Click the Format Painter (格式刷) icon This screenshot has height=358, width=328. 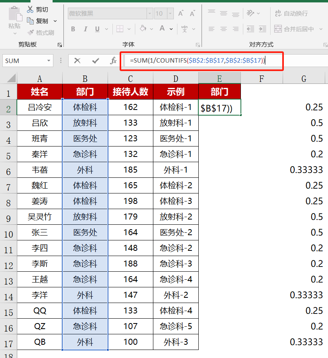(x=31, y=33)
